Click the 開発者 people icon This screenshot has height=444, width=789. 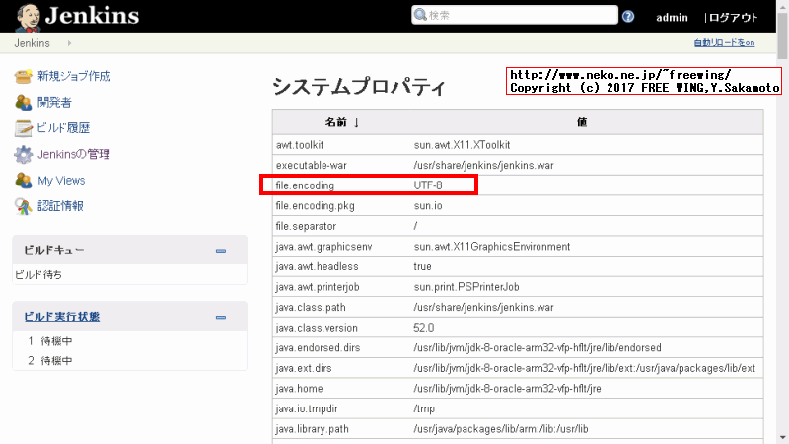tap(23, 103)
